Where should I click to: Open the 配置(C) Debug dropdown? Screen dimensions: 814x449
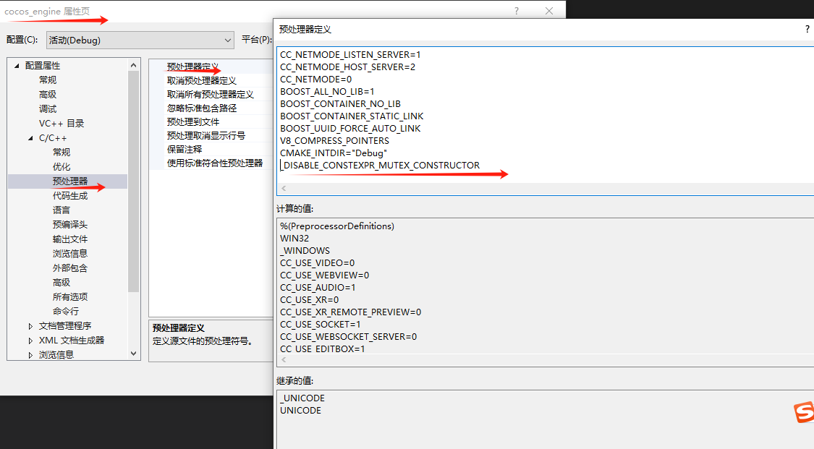tap(140, 40)
